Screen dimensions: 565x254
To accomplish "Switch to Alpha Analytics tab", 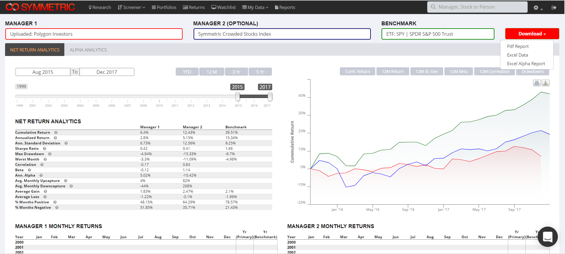I will click(88, 50).
